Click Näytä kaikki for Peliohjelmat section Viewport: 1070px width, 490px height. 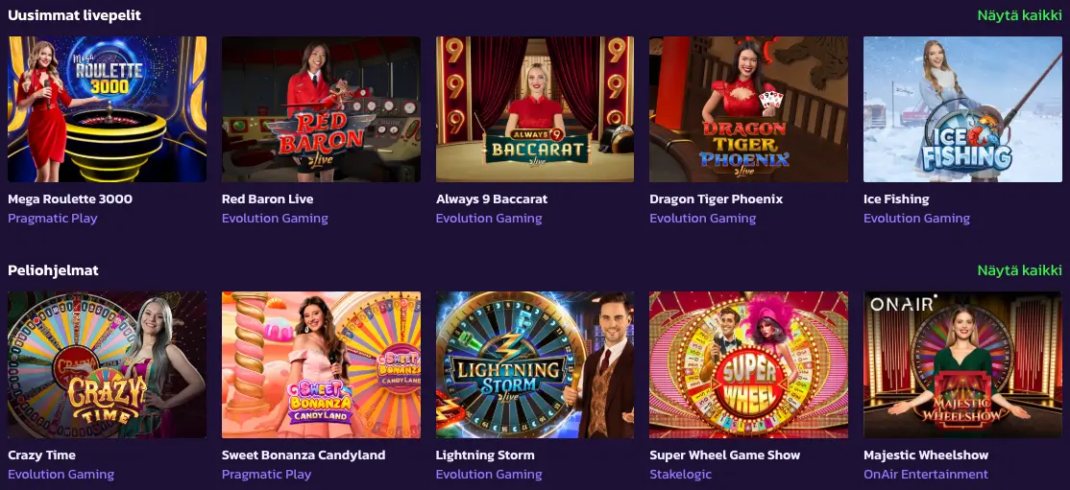click(1019, 270)
